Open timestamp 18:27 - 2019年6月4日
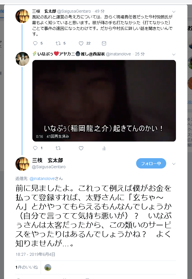Screen dimensions: 192x279 35,254
